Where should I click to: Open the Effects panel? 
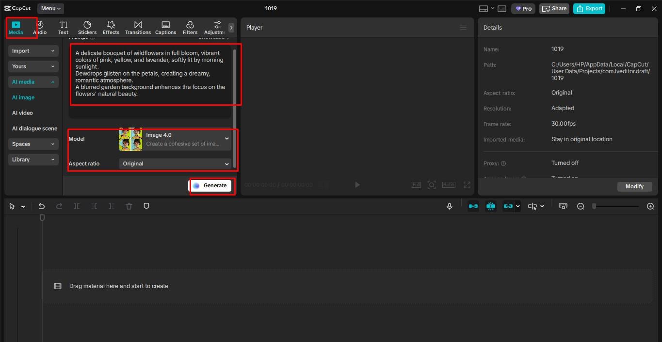point(111,28)
